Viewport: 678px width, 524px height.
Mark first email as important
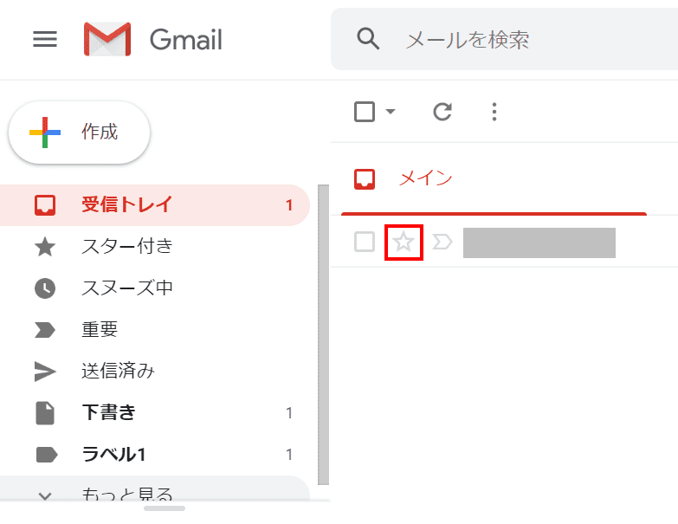442,242
